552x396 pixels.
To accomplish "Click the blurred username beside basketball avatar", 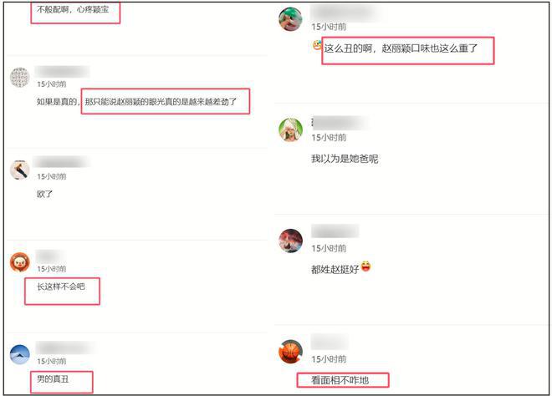I will [x=330, y=342].
